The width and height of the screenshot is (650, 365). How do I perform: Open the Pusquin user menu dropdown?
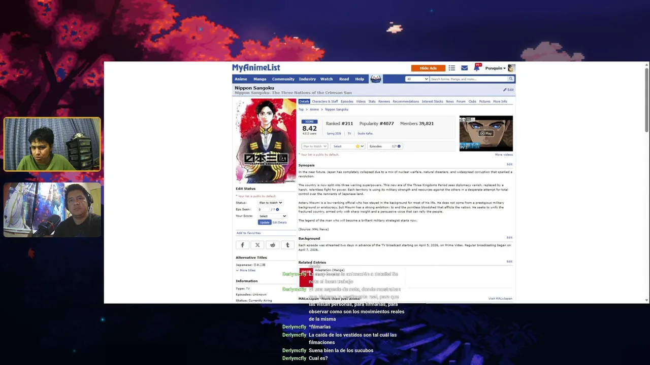[495, 68]
